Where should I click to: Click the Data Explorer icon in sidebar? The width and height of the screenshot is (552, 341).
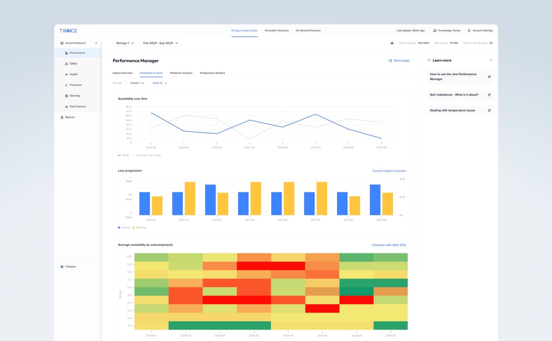pos(66,107)
